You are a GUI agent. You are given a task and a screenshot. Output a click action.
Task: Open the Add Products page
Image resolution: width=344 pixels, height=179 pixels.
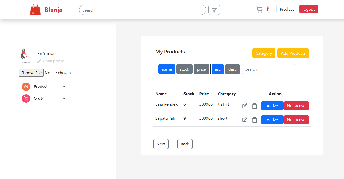[x=293, y=53]
